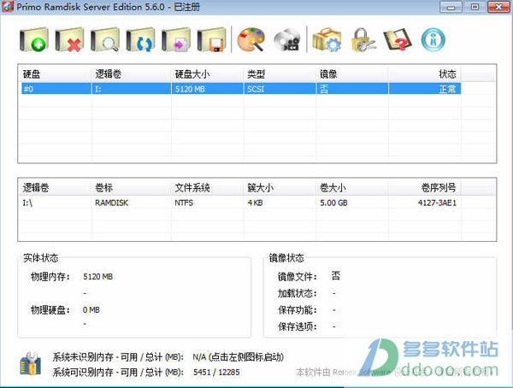The height and width of the screenshot is (388, 513).
Task: Click the delete RAM disk icon
Action: 69,39
